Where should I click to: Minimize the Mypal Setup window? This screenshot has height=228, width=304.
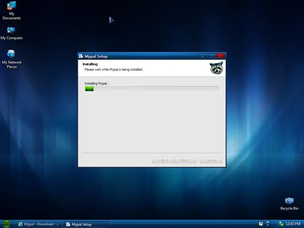(202, 56)
